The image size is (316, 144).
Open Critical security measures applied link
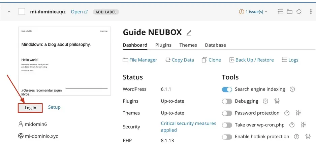[188, 127]
